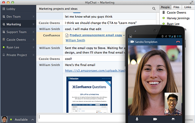Click the Dev Team group icon
The height and width of the screenshot is (123, 195).
(x=4, y=16)
